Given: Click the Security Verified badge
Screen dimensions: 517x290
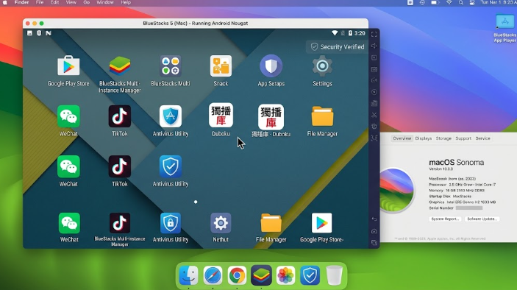Looking at the screenshot, I should click(337, 47).
